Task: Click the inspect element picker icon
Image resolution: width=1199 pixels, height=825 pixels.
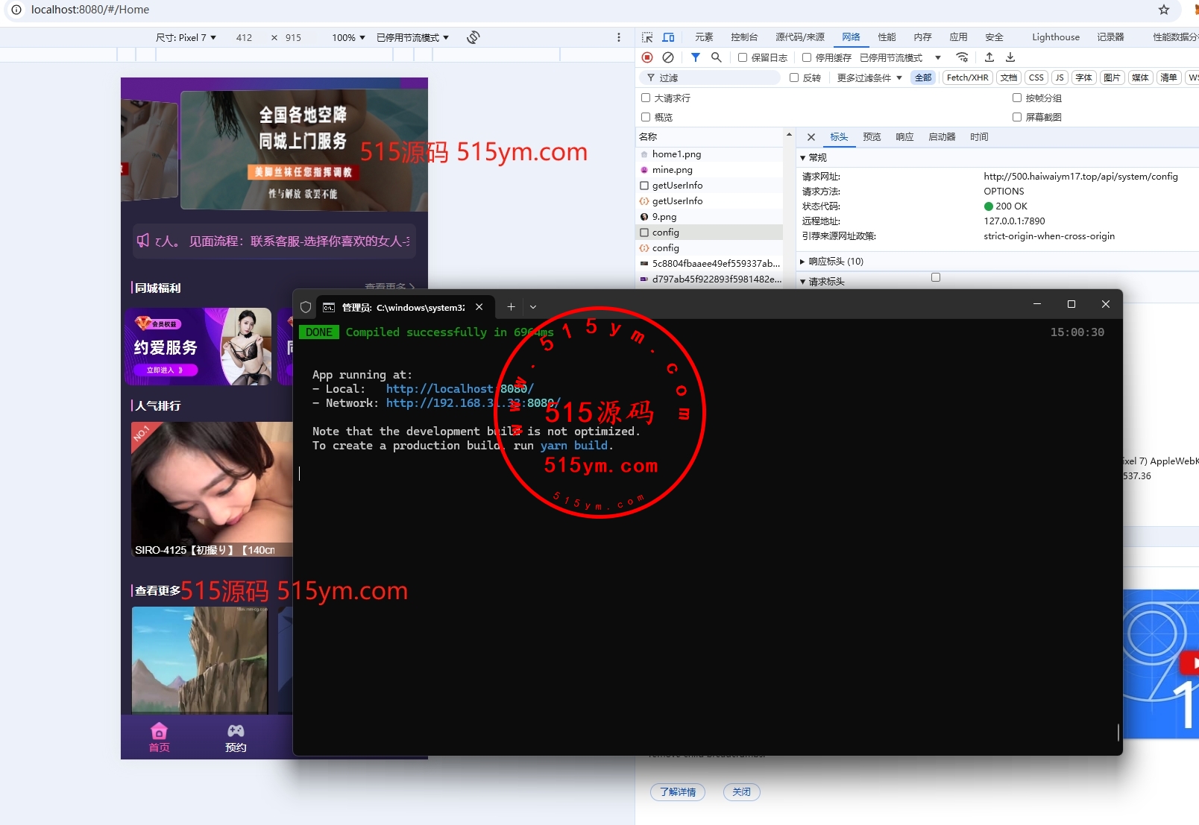Action: (x=647, y=37)
